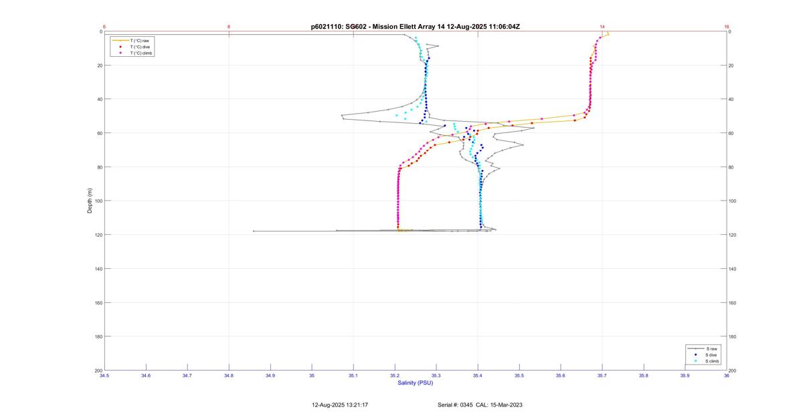Click the red '6' temperature tick on top axis
803x416 pixels.
(x=104, y=27)
